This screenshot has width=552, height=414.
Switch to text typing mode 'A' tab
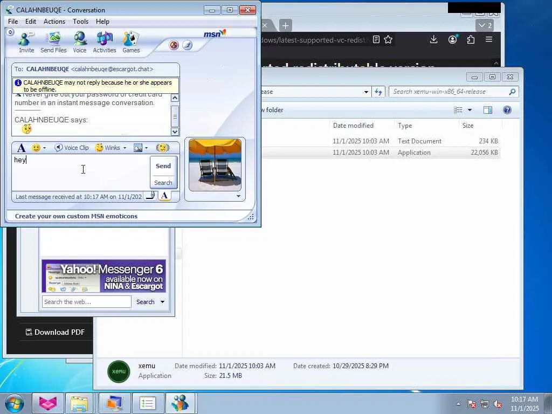point(164,196)
